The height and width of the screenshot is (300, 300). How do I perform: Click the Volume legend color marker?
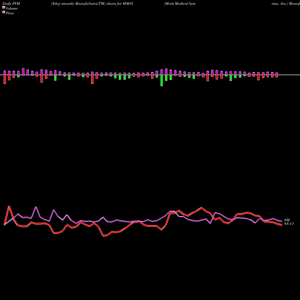click(x=4, y=8)
